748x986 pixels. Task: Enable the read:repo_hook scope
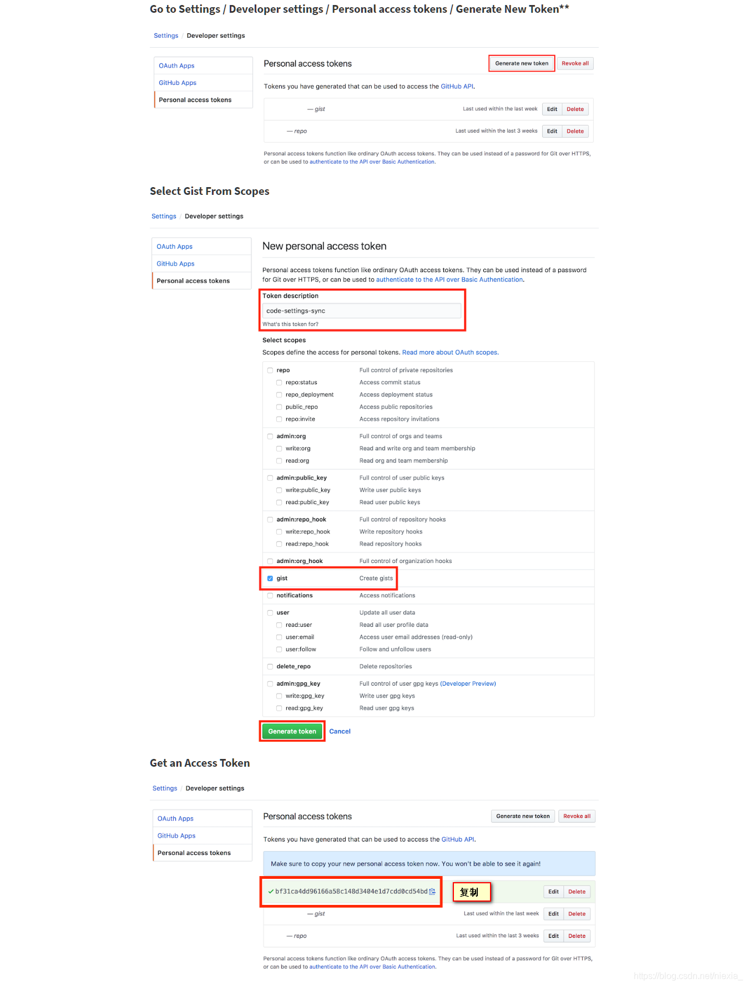click(x=279, y=544)
